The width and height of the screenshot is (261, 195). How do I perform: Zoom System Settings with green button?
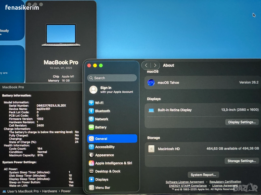(x=101, y=66)
